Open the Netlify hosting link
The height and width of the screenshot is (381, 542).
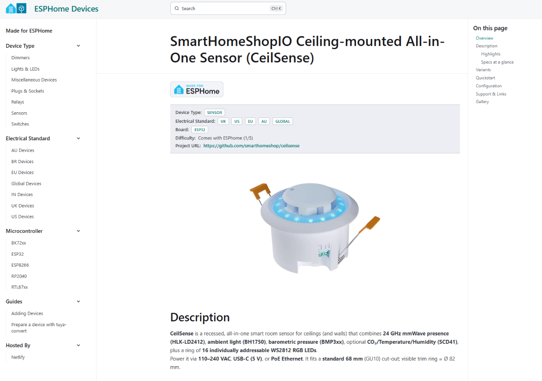pyautogui.click(x=18, y=357)
